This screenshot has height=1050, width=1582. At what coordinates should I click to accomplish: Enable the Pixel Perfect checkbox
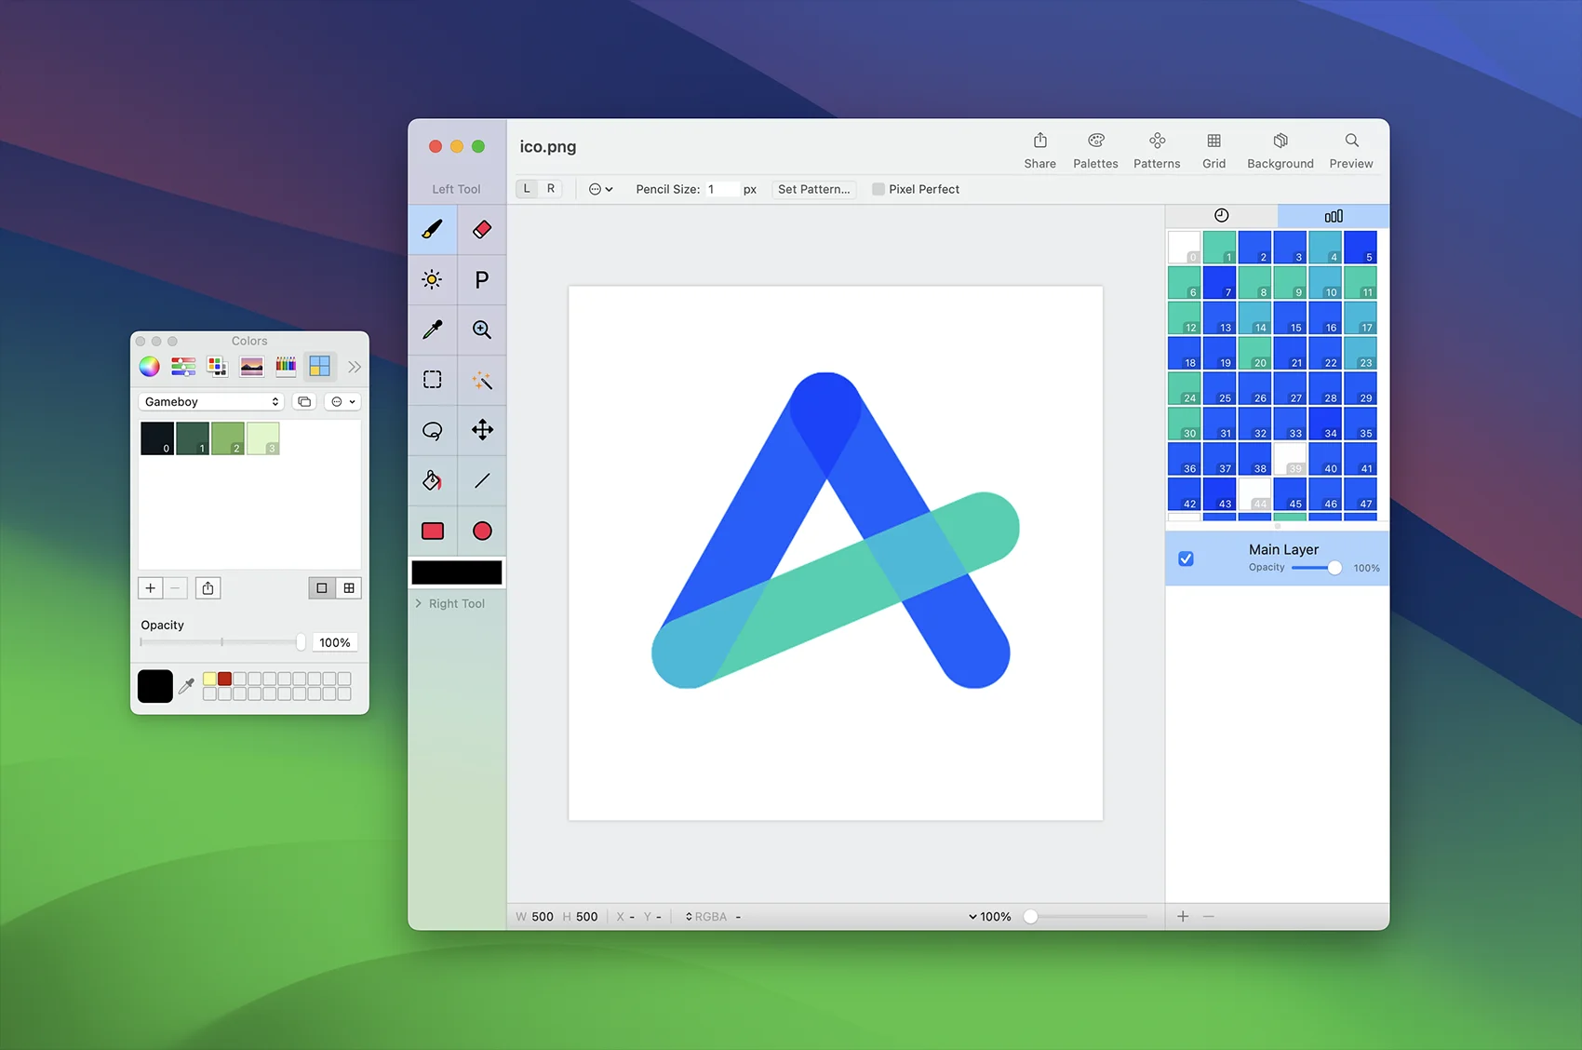pyautogui.click(x=878, y=189)
